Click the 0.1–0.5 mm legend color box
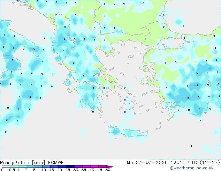 click(x=6, y=166)
